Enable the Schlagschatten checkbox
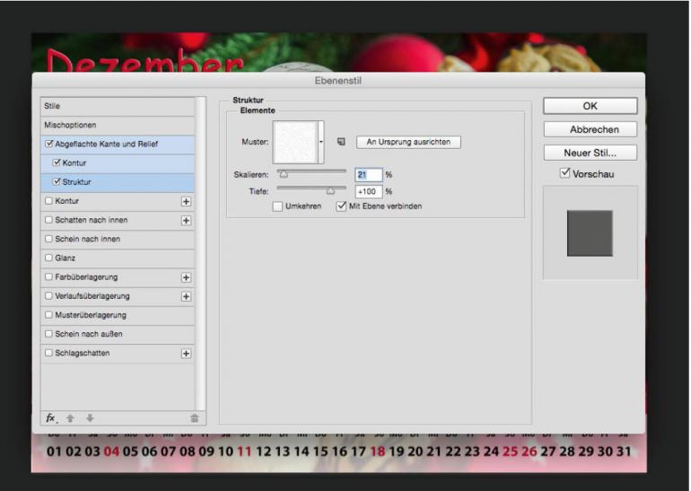 [x=49, y=353]
